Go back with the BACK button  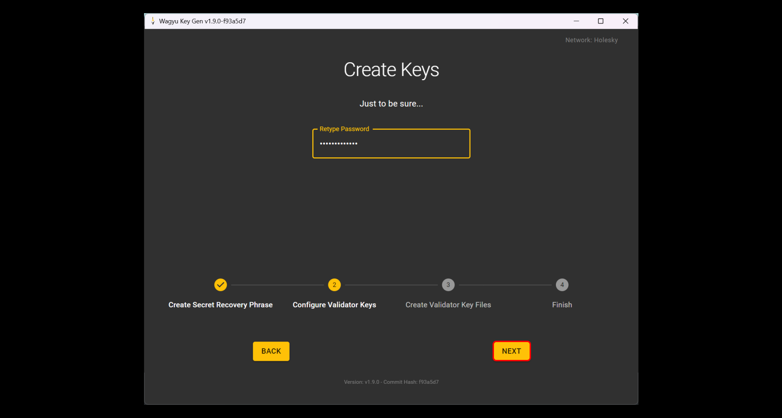[271, 351]
